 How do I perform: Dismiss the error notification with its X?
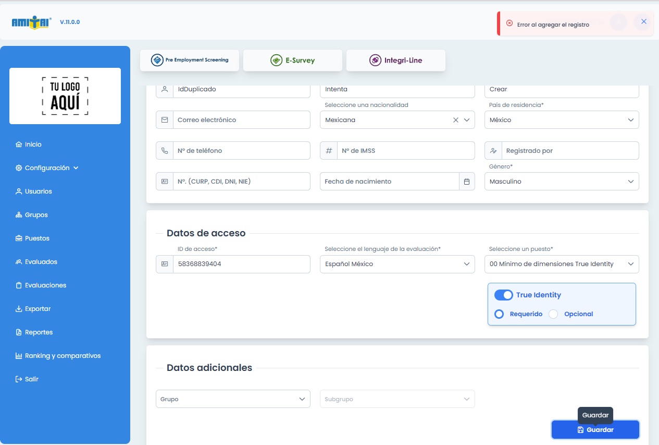pyautogui.click(x=644, y=21)
